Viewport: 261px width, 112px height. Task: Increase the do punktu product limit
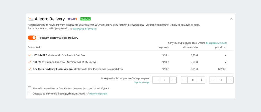pyautogui.click(x=173, y=80)
